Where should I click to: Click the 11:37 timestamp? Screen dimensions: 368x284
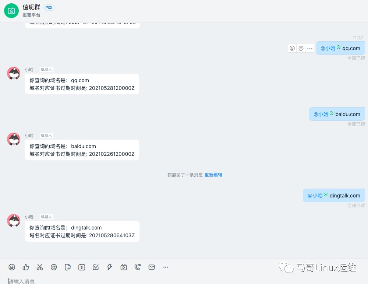click(358, 38)
